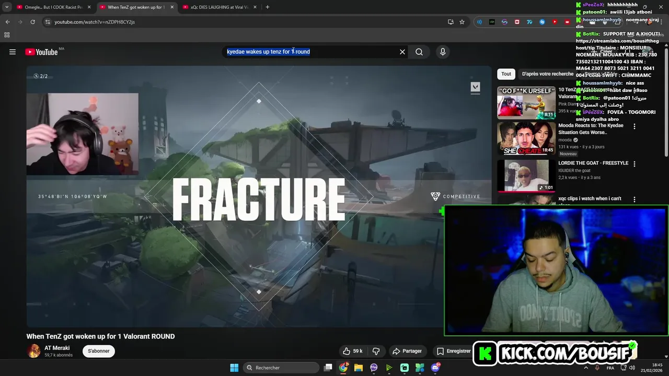Viewport: 669px width, 376px height.
Task: Open the green arrow app in taskbar
Action: coord(389,368)
